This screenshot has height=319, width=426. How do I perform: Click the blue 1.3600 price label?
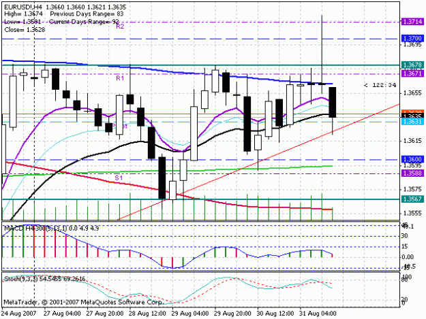coord(412,159)
